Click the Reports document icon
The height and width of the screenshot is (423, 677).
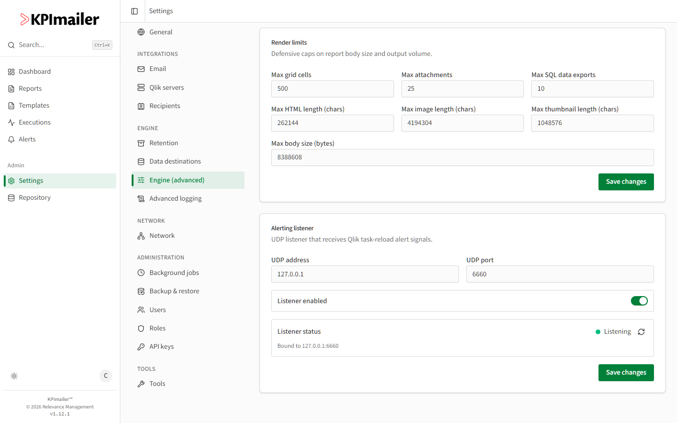pos(11,89)
